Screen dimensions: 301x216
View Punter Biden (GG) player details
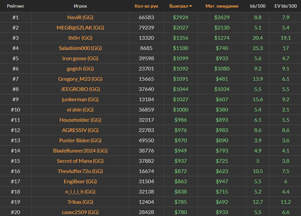pos(80,140)
